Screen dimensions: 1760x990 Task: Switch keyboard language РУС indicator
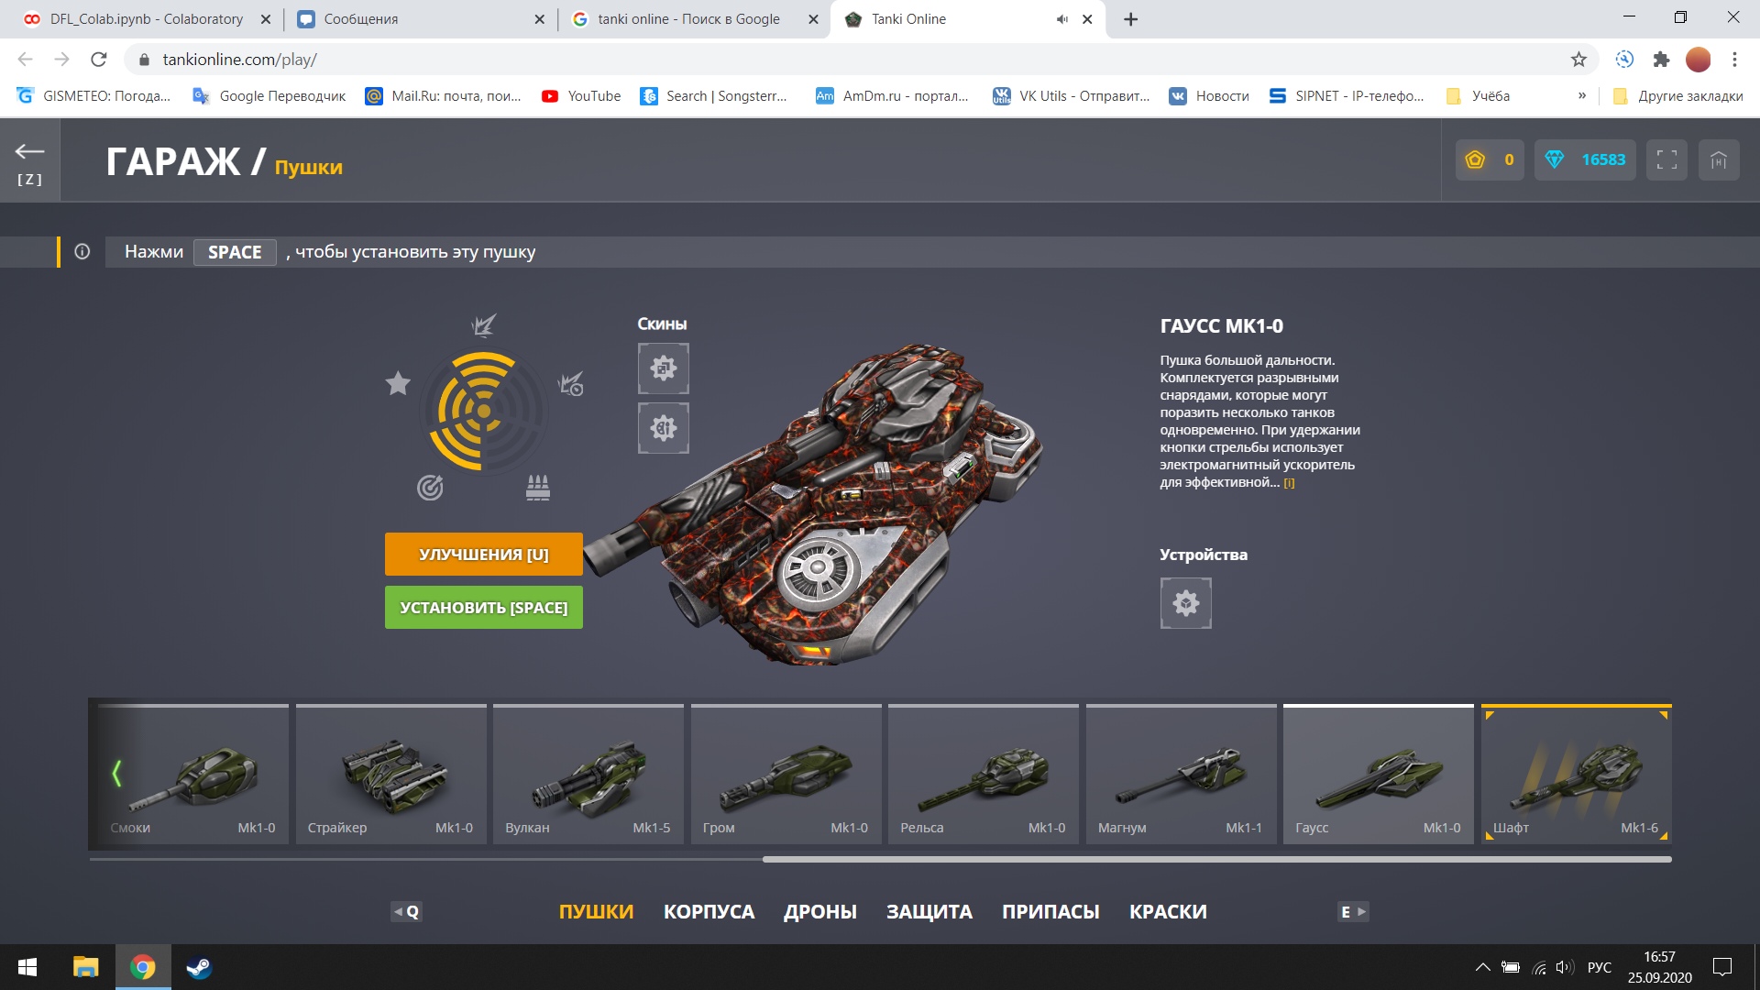[1600, 967]
